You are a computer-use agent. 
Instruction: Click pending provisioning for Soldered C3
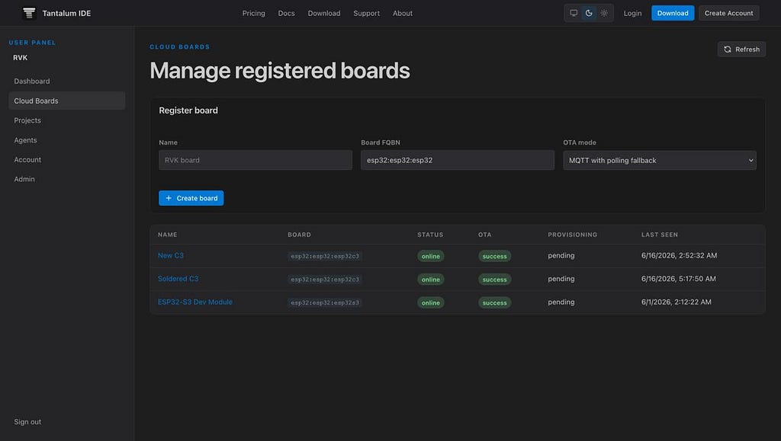pos(561,279)
